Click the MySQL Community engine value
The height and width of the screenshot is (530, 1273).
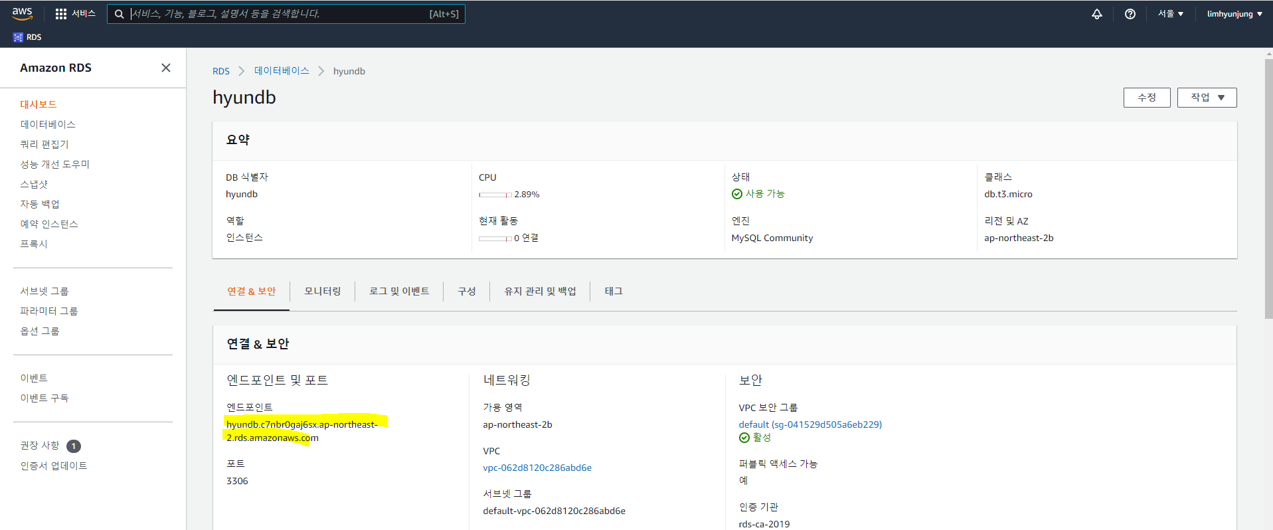coord(772,238)
